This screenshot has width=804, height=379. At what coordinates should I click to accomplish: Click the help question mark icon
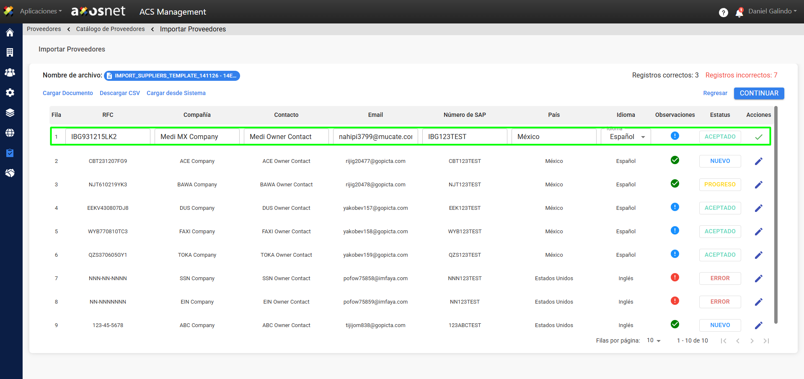[x=723, y=13]
